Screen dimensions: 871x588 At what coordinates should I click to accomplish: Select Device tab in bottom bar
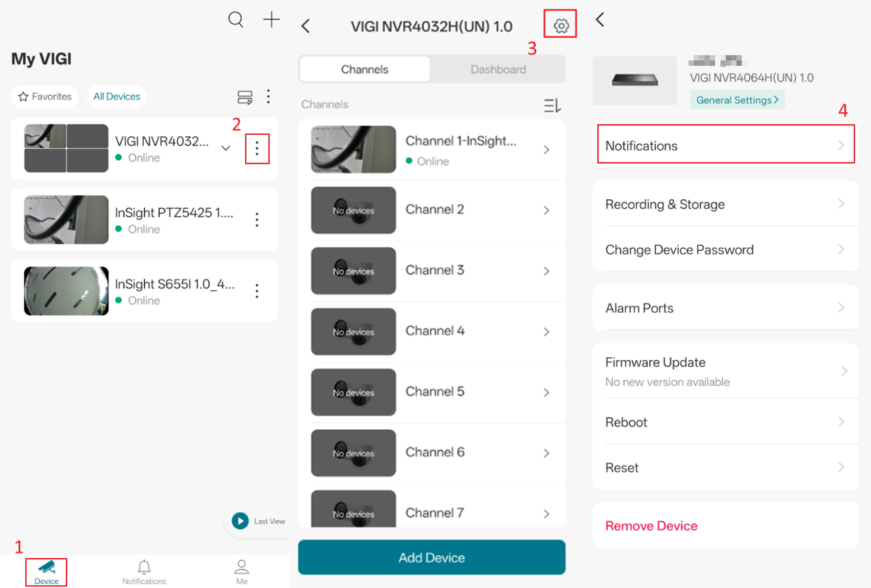click(x=47, y=572)
